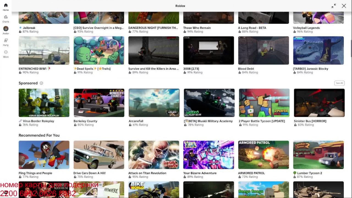Viewport: 352px width, 198px height.
Task: Open the Sinister Bus [HORROR] thumbnail
Action: tap(319, 103)
